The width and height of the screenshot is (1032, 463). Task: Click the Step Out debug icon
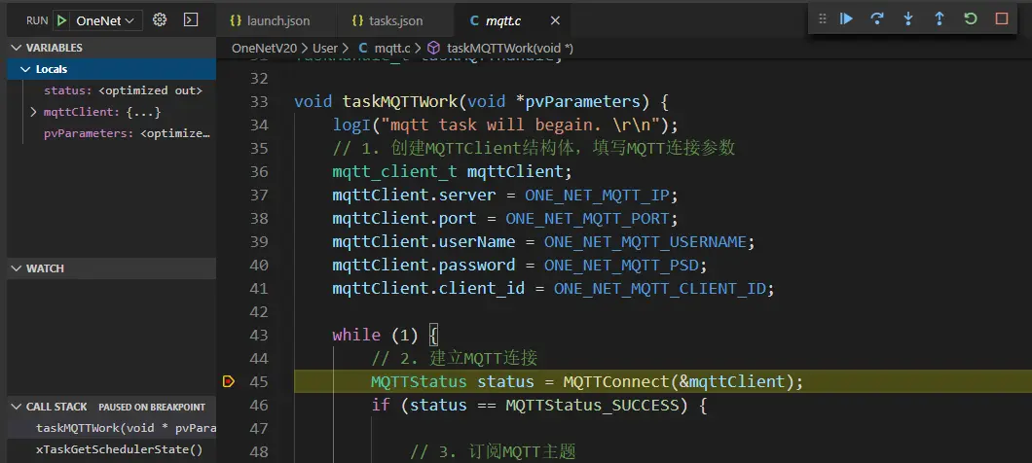coord(940,18)
